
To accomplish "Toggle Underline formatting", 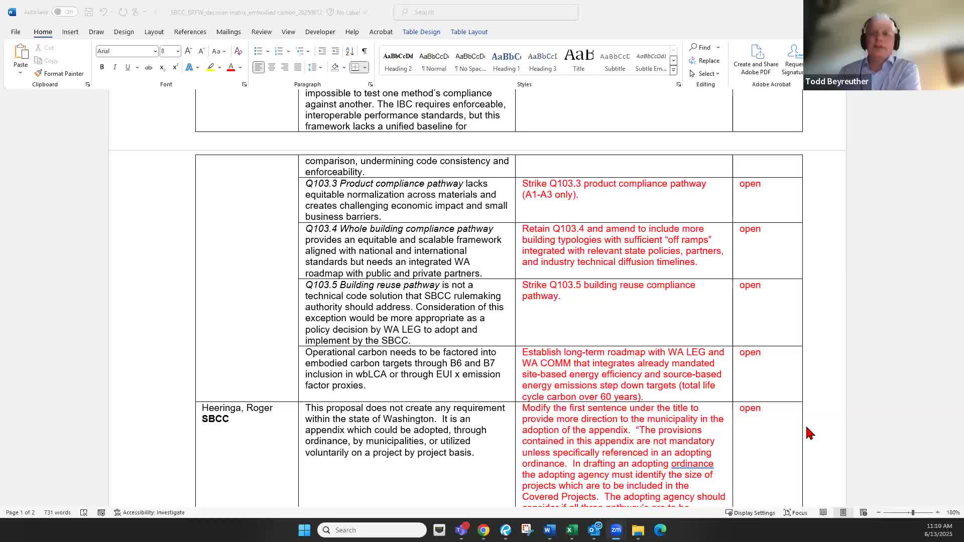I will tap(128, 67).
